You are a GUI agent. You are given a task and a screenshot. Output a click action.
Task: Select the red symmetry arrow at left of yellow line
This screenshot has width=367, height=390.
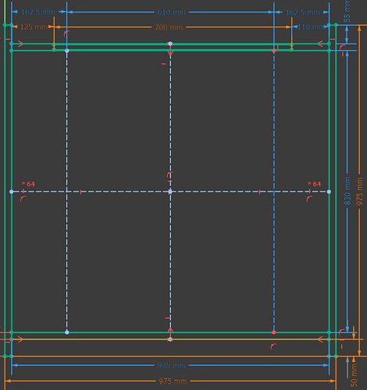coord(20,339)
